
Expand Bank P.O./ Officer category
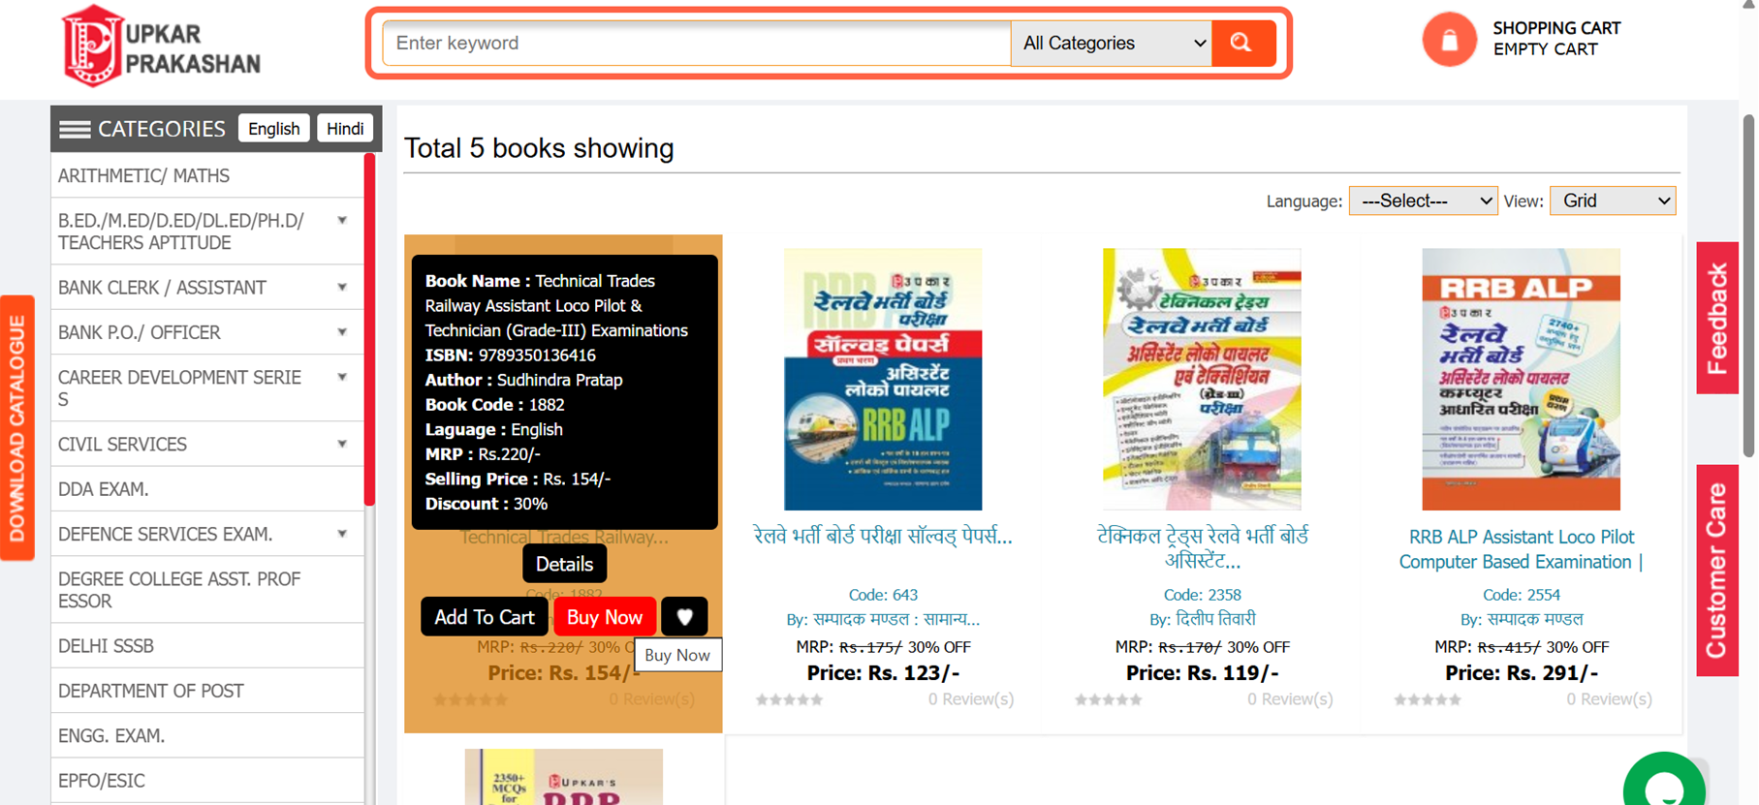coord(342,332)
